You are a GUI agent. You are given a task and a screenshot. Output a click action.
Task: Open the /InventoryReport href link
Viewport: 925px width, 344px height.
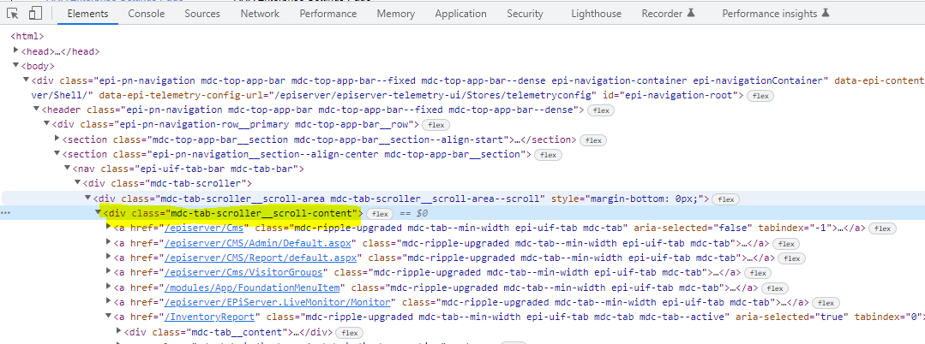(x=213, y=317)
